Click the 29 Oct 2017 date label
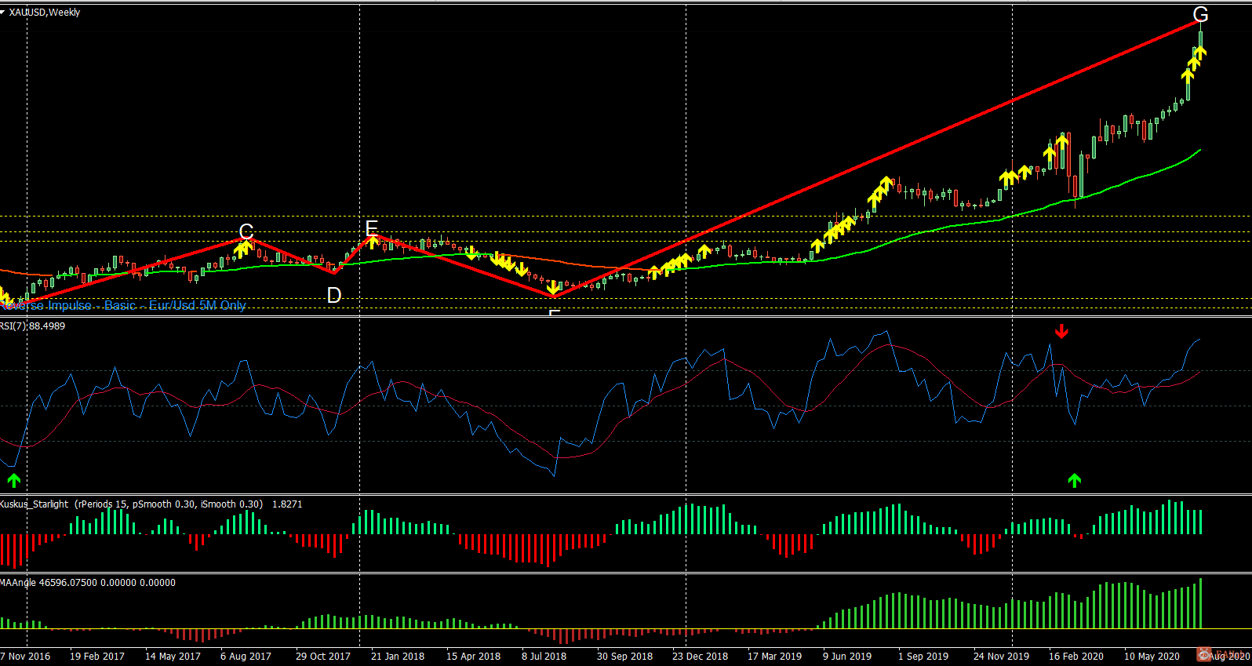1252x666 pixels. click(323, 657)
